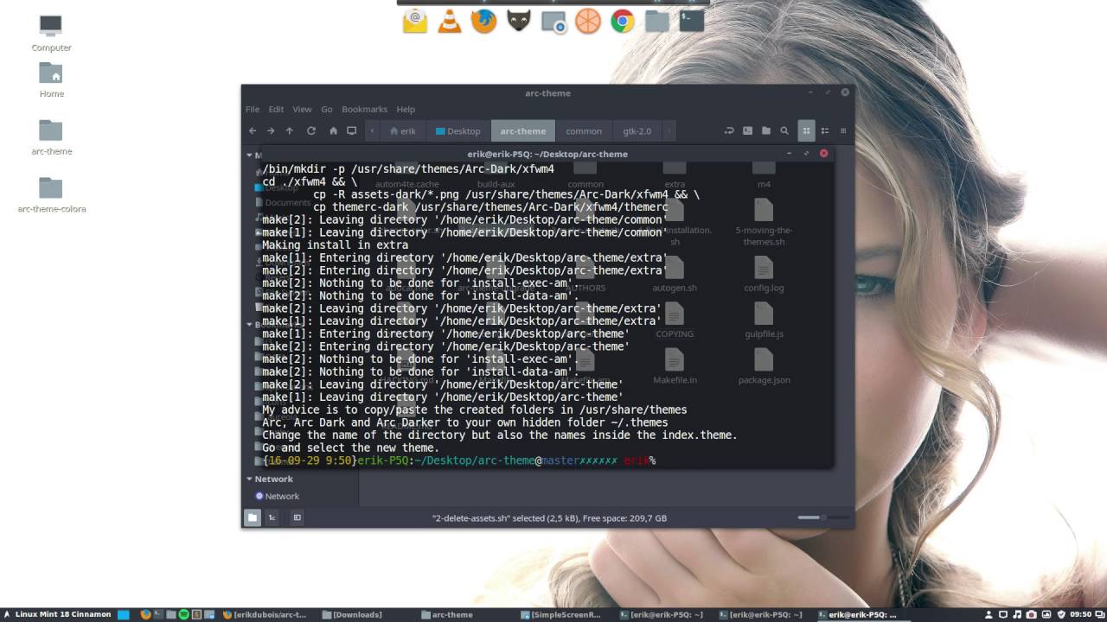Launch the mail app from dock
1107x622 pixels.
tap(415, 21)
